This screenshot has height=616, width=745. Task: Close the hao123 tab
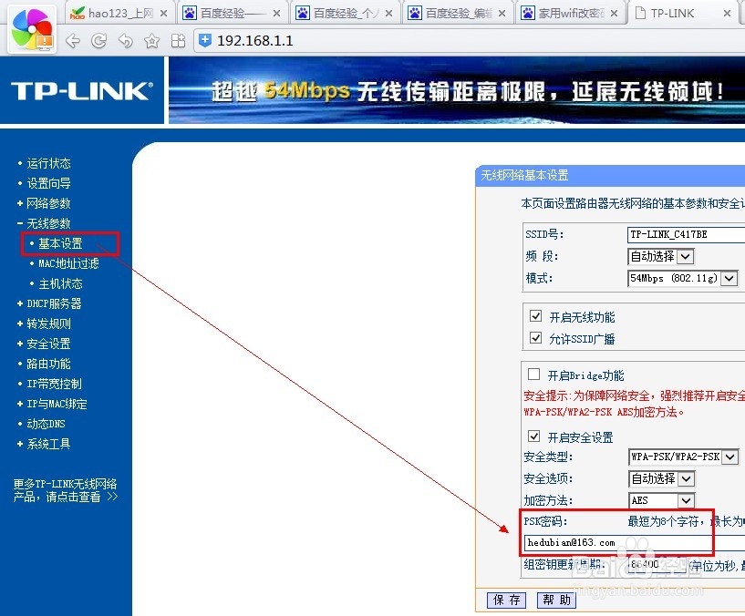click(163, 14)
